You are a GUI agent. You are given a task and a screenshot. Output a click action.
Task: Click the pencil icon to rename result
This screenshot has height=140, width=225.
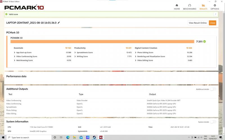[59, 23]
